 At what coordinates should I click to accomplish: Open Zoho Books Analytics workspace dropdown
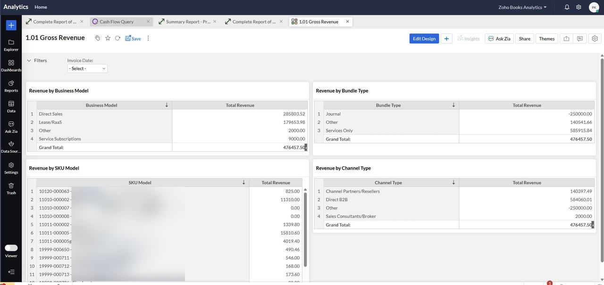(522, 7)
